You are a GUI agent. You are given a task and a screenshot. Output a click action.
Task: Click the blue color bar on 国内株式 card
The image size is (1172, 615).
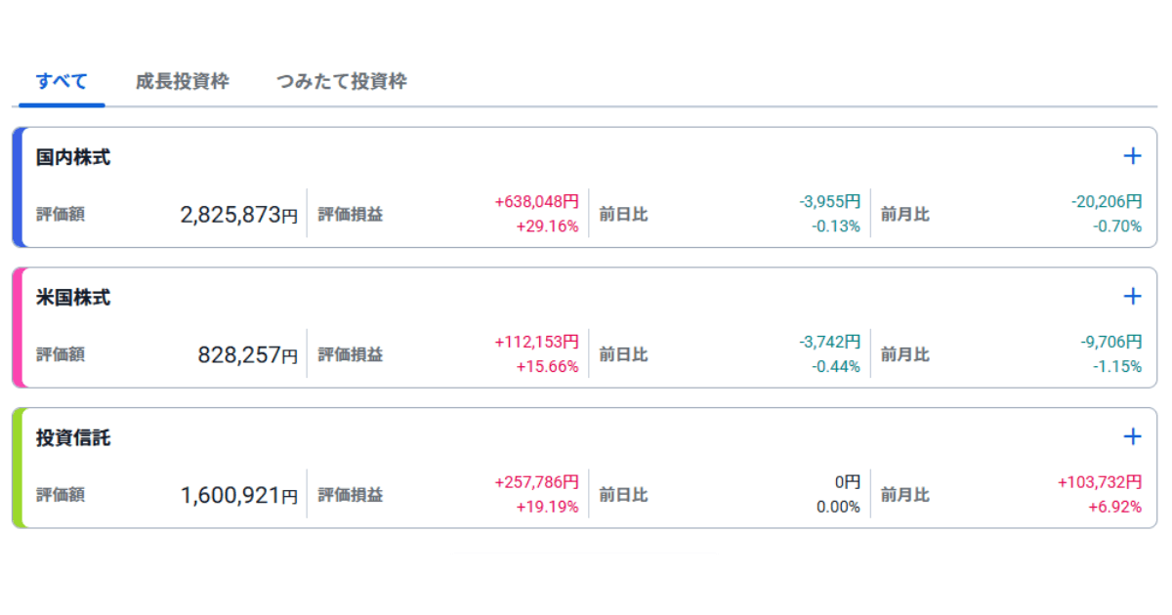coord(17,187)
